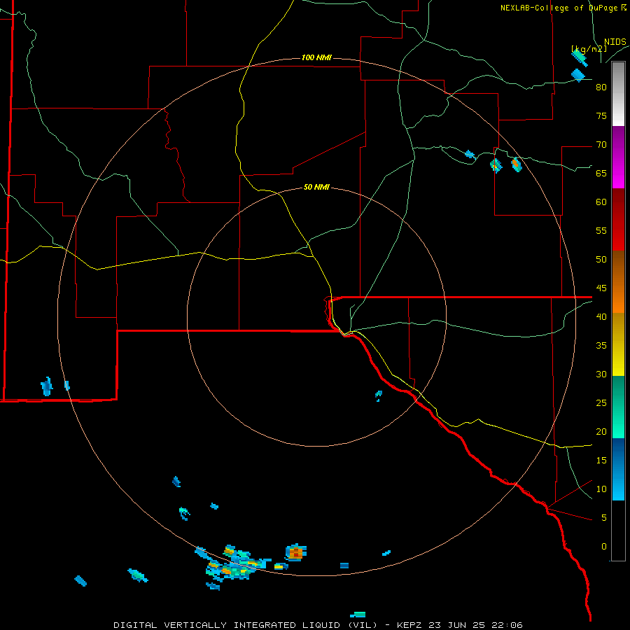
Task: Click the 23 JUN 25 date in the footer
Action: pos(459,625)
